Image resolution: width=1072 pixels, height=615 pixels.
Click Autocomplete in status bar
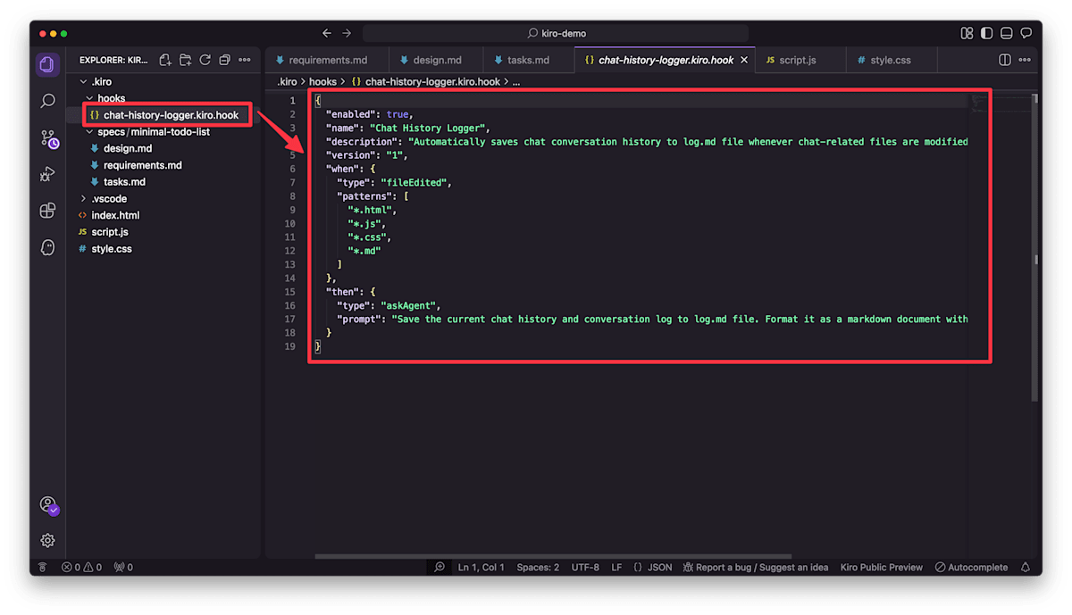pyautogui.click(x=971, y=567)
